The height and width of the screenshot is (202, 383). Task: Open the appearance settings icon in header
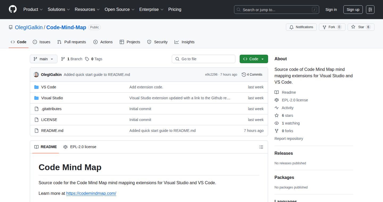click(x=370, y=10)
